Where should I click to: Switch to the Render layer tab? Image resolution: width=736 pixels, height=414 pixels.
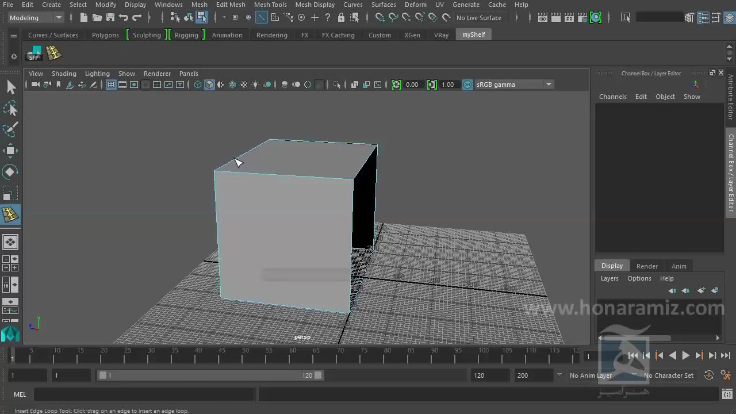click(x=647, y=266)
